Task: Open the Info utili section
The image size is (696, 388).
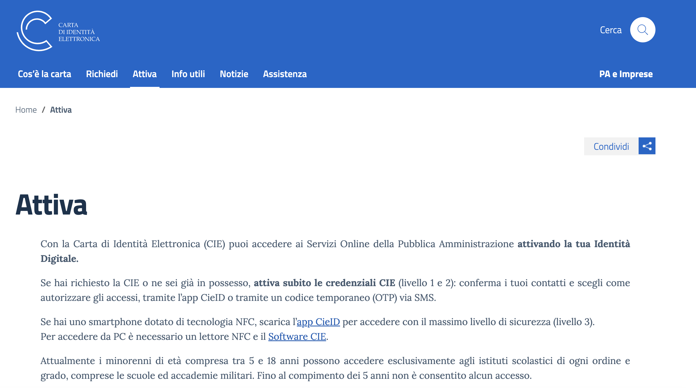Action: click(x=188, y=74)
